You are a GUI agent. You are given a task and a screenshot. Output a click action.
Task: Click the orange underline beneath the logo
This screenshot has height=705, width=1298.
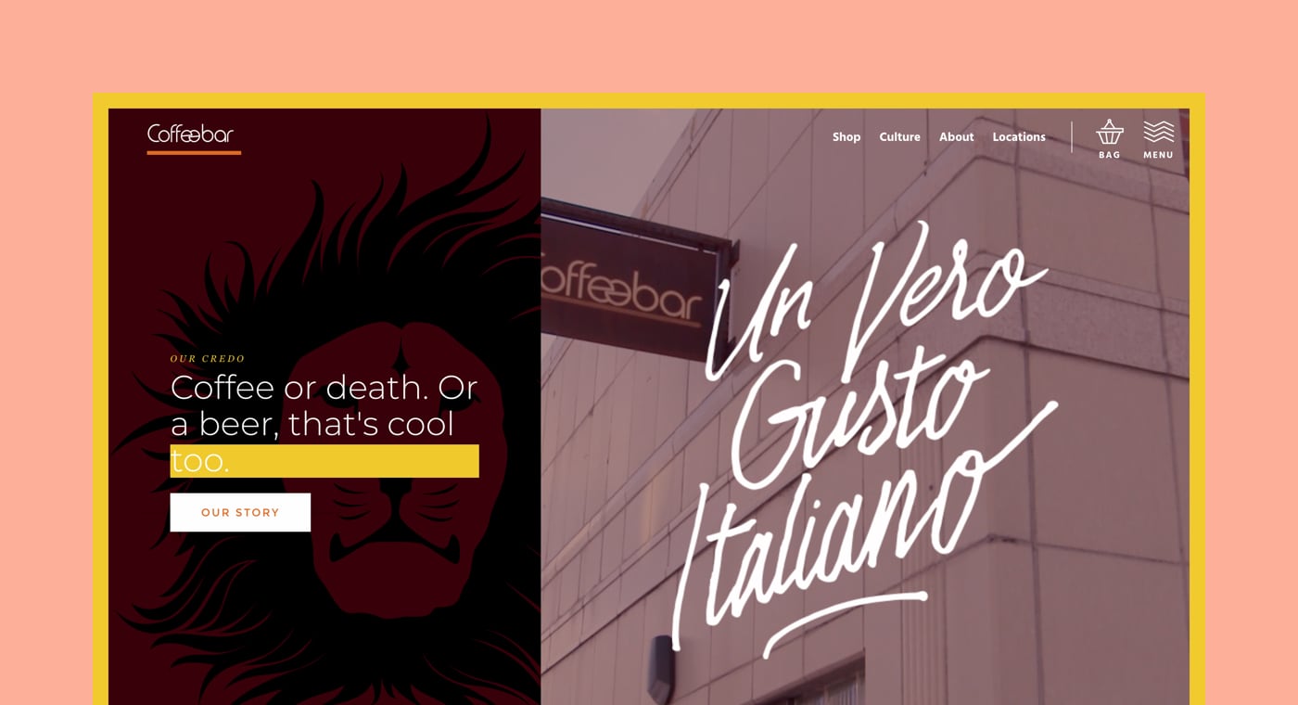(194, 152)
